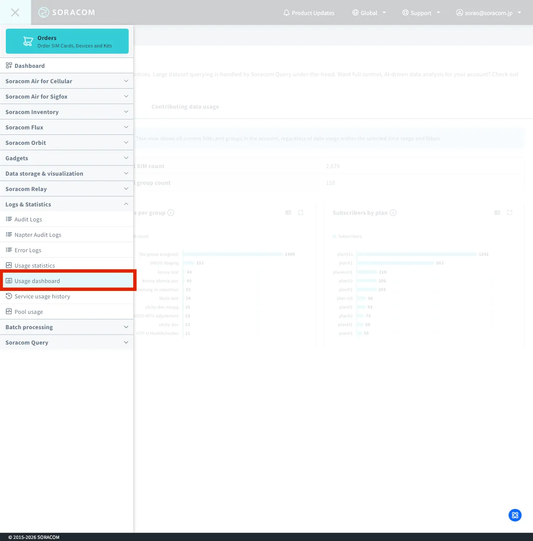Show data table for per group chart

tap(288, 213)
